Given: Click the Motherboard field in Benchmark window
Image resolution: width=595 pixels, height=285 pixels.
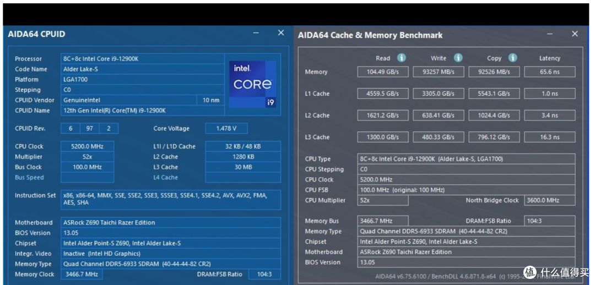Looking at the screenshot, I should pyautogui.click(x=467, y=251).
